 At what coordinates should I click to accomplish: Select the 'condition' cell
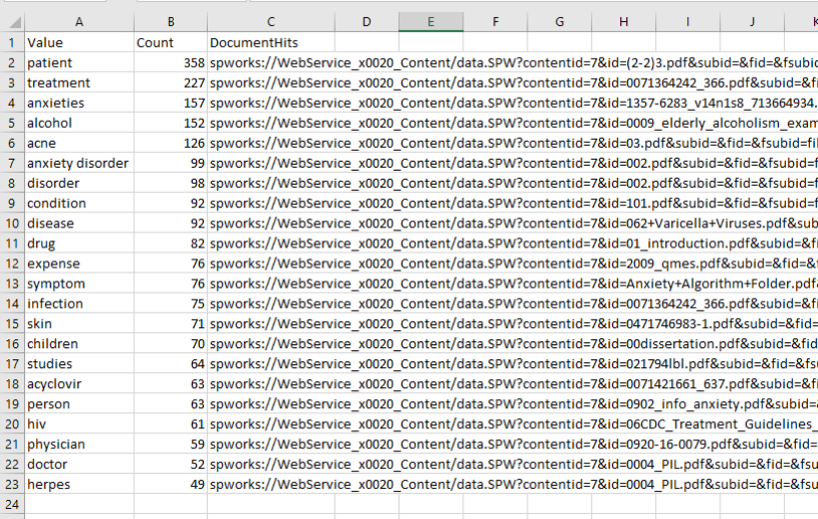(x=79, y=204)
